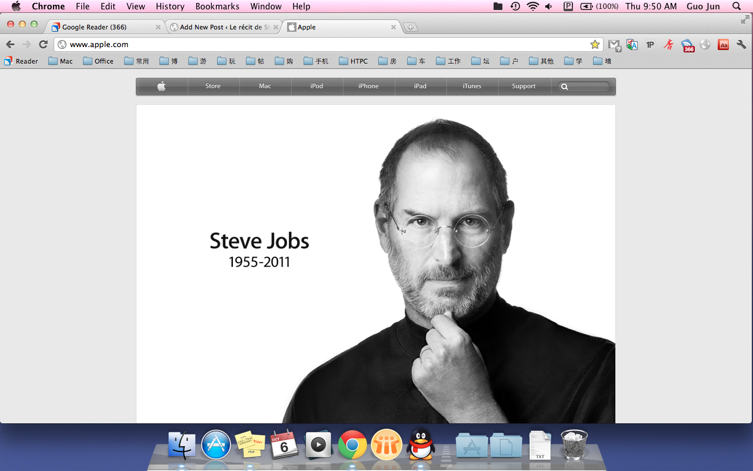Screen dimensions: 753x471
Task: Expand the HTPC bookmarks folder
Action: [353, 61]
